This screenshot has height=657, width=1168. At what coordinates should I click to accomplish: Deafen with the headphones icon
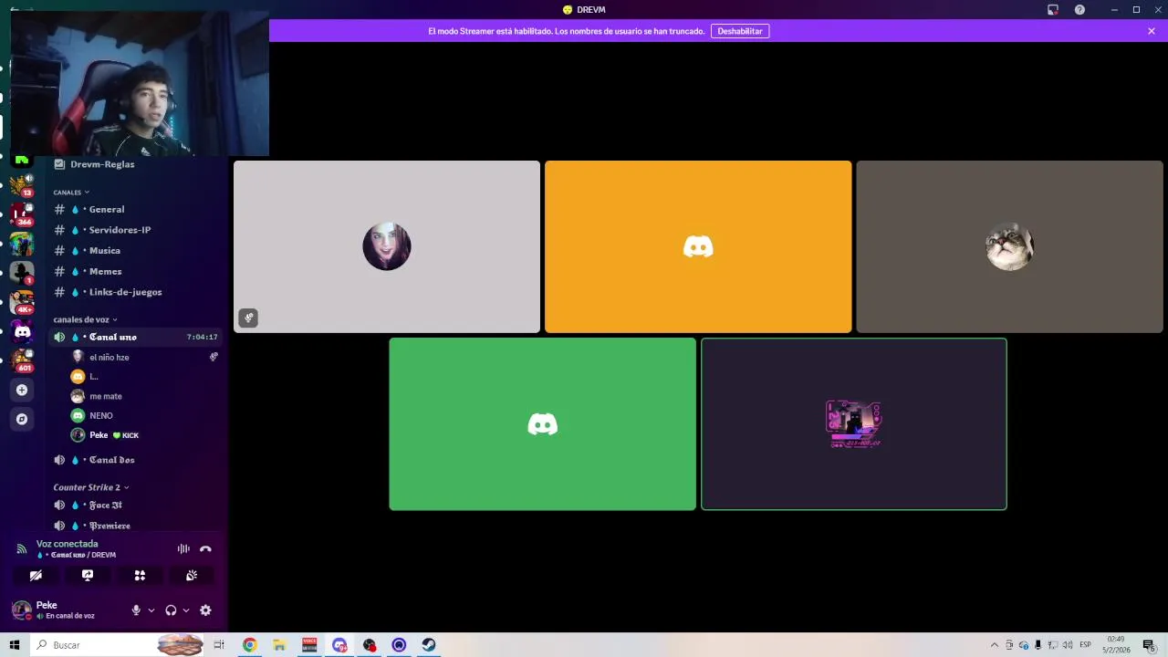pyautogui.click(x=171, y=610)
